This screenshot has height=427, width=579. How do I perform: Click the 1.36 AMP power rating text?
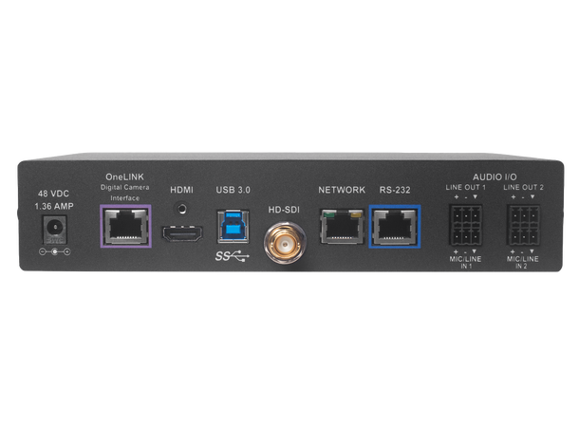point(53,203)
